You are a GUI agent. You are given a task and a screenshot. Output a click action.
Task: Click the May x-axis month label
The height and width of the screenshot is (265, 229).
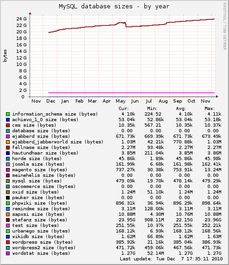121,101
